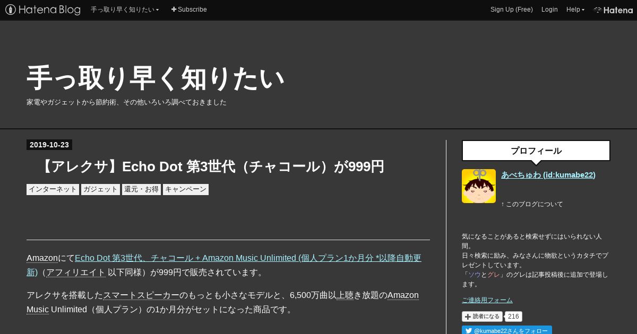Select the ガジェット category tag
Screen dimensions: 637x334
(x=100, y=189)
